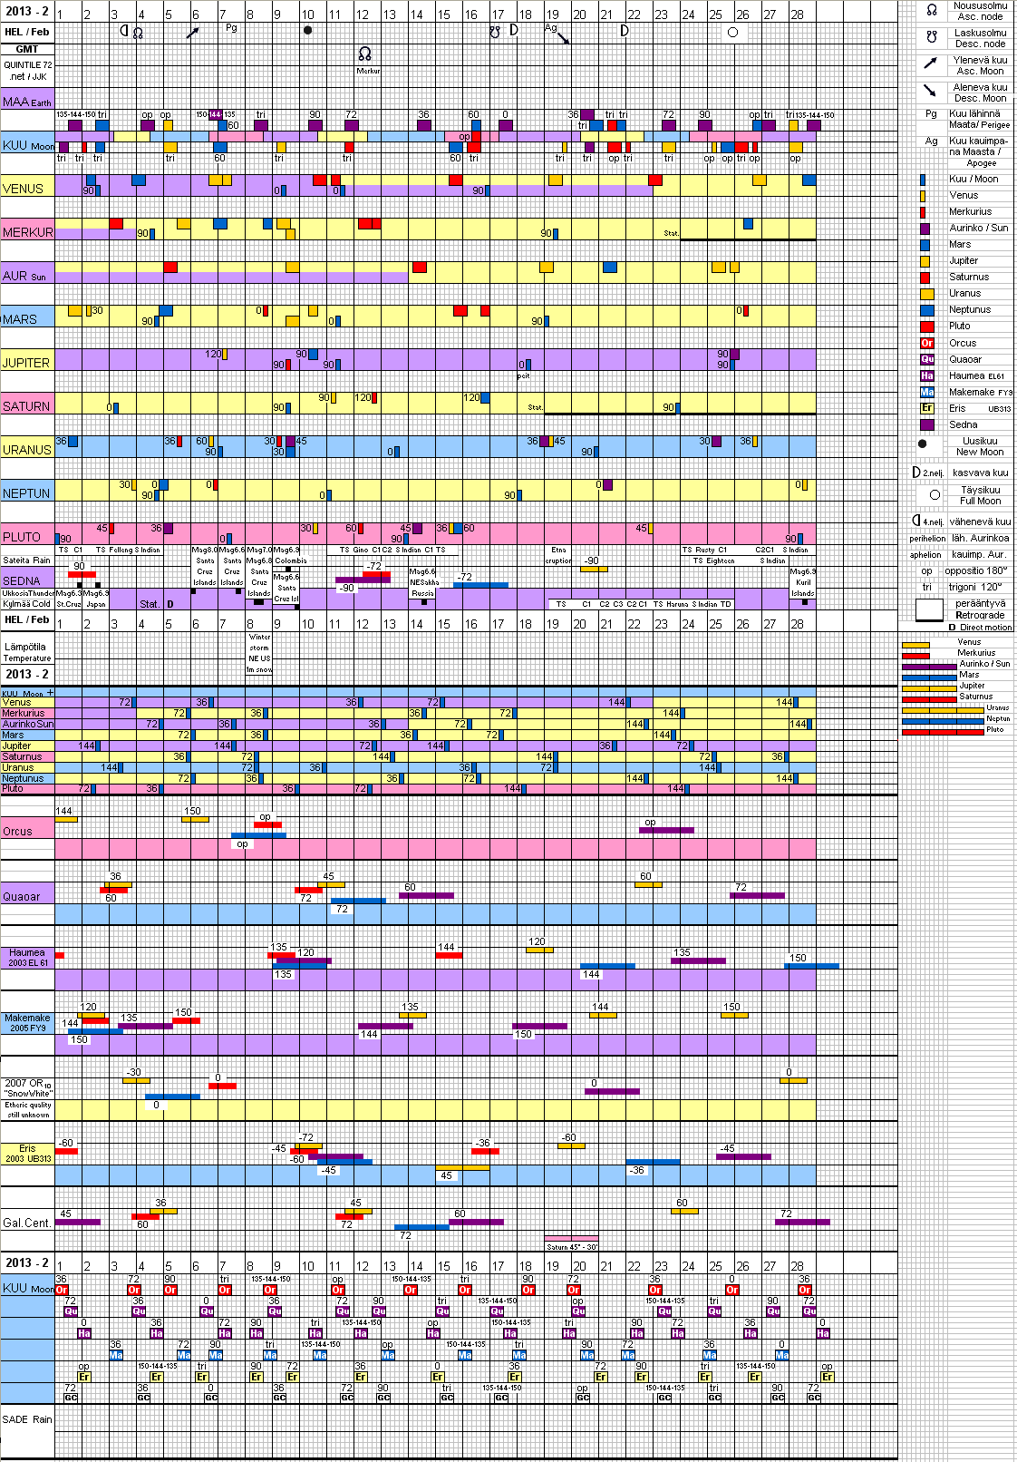The image size is (1017, 1462).
Task: Select the purple Aurinko / Sun legend swatch
Action: point(925,229)
